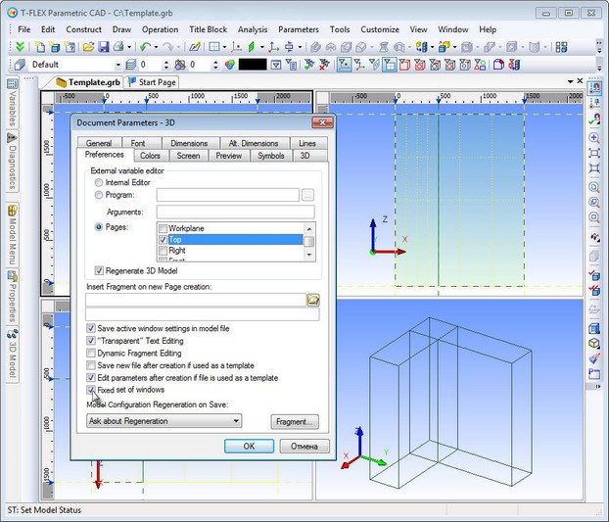The height and width of the screenshot is (522, 609).
Task: Switch to the Colors tab
Action: (150, 156)
